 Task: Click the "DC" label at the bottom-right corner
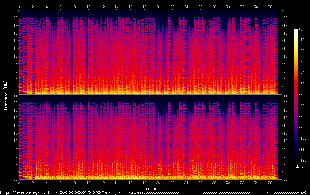click(286, 179)
